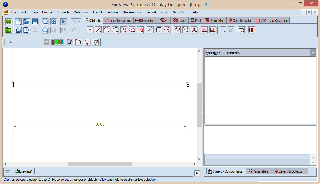Select the Hatch fill tool

pos(204,30)
